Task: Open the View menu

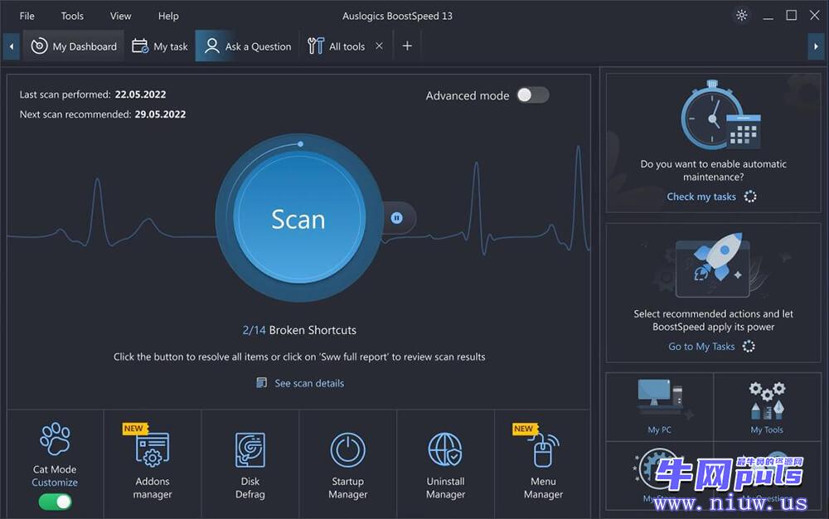Action: point(120,16)
